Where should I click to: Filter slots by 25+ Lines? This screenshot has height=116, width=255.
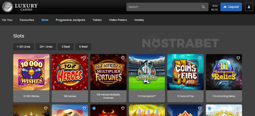pos(46,47)
